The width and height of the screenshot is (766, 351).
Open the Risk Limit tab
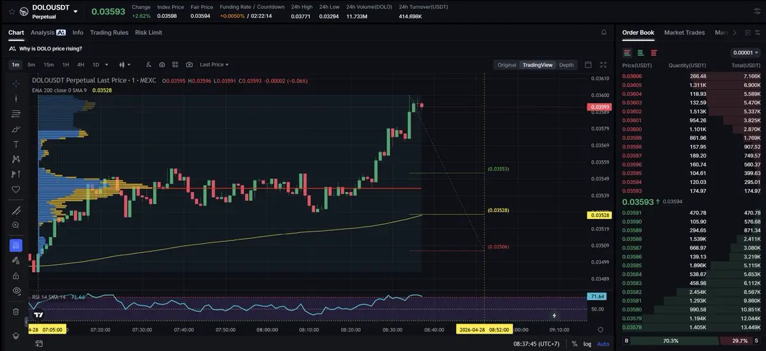pyautogui.click(x=149, y=33)
